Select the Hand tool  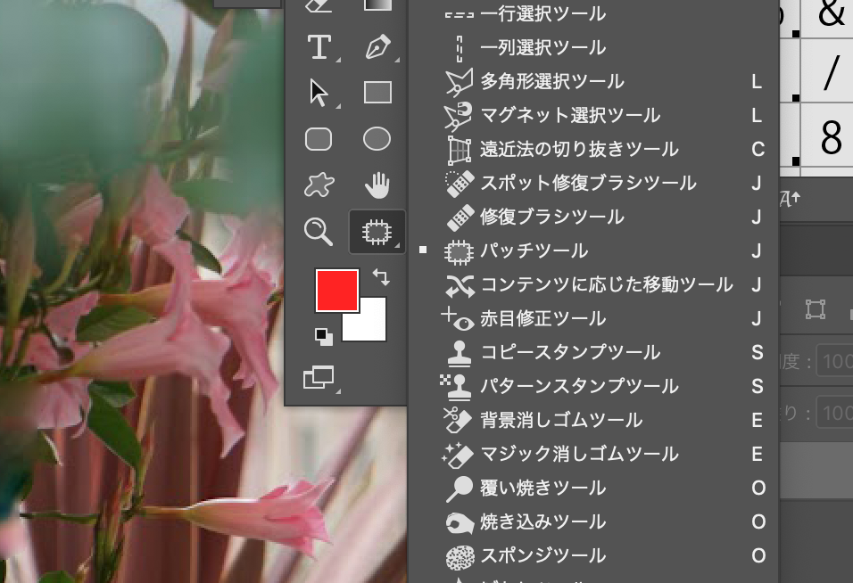coord(377,185)
